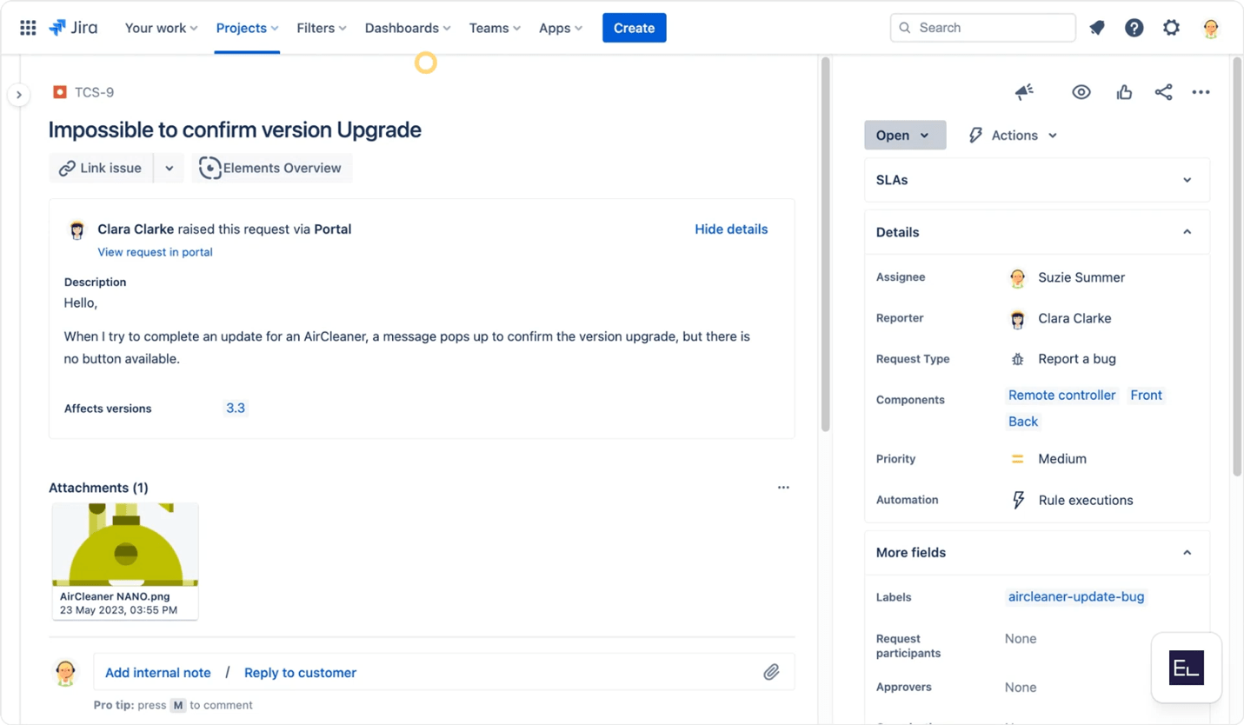Click the Approvers None value
Viewport: 1244px width, 725px height.
tap(1021, 688)
